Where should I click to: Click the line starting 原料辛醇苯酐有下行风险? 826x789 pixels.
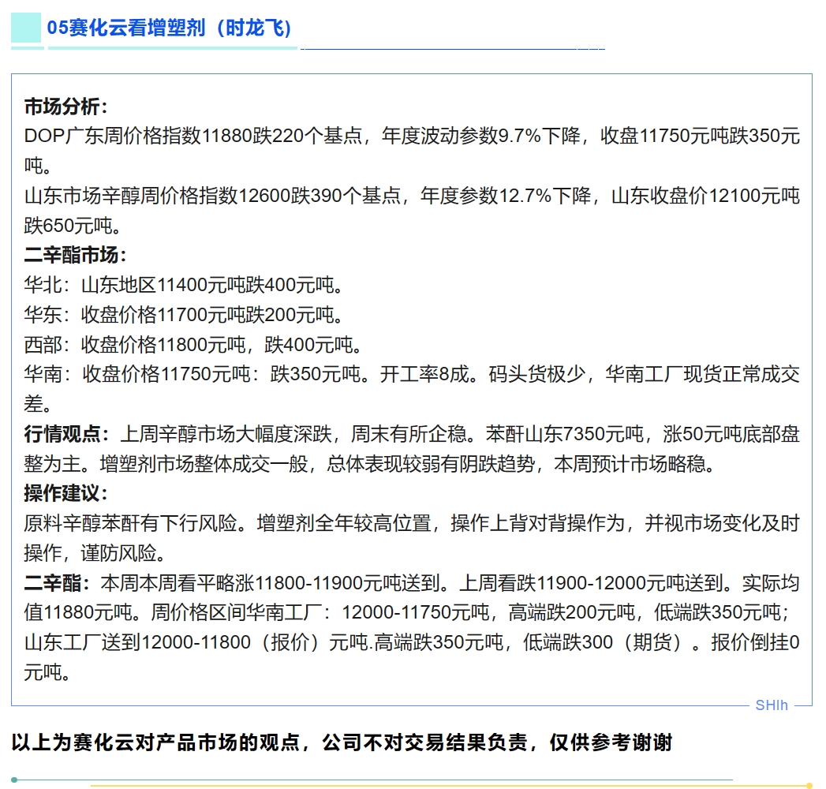point(412,524)
